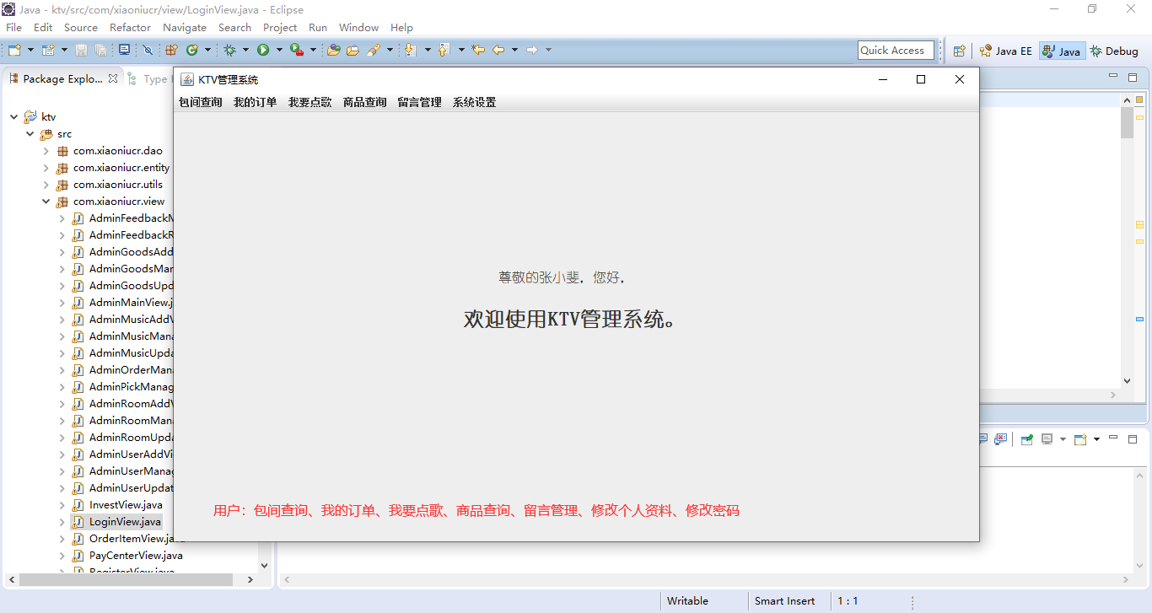Open 我的订单 menu in KTV window
Image resolution: width=1152 pixels, height=613 pixels.
[256, 103]
